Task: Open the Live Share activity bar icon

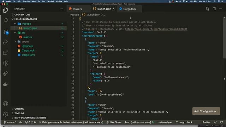Action: click(6, 74)
